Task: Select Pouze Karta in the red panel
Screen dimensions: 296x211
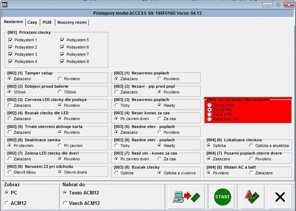Action: (x=210, y=105)
